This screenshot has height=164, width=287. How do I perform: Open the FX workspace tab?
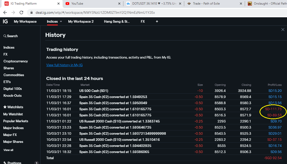[142, 22]
